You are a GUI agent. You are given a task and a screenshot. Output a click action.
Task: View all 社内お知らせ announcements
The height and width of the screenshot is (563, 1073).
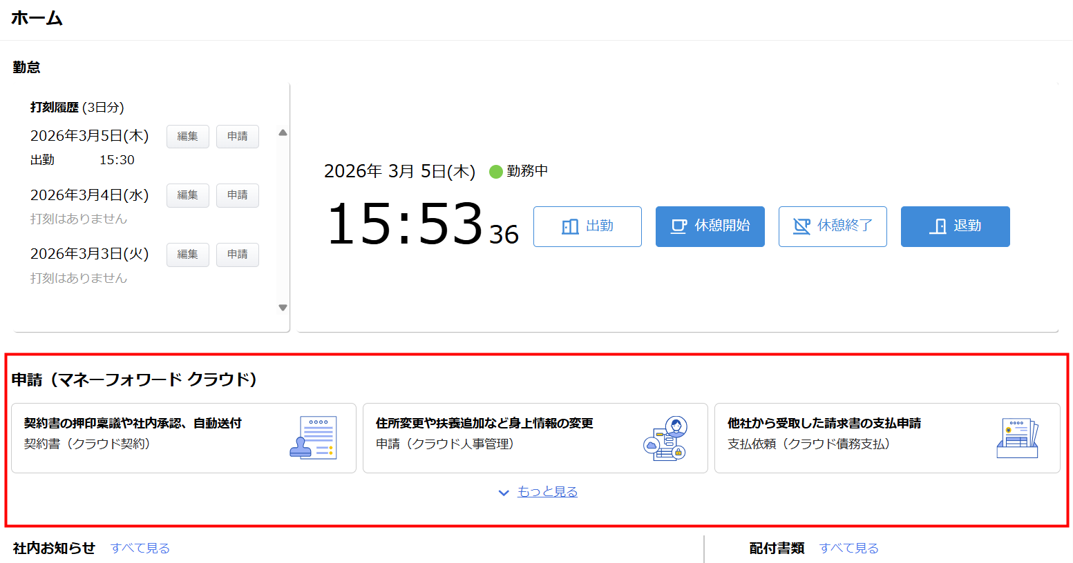(x=140, y=548)
